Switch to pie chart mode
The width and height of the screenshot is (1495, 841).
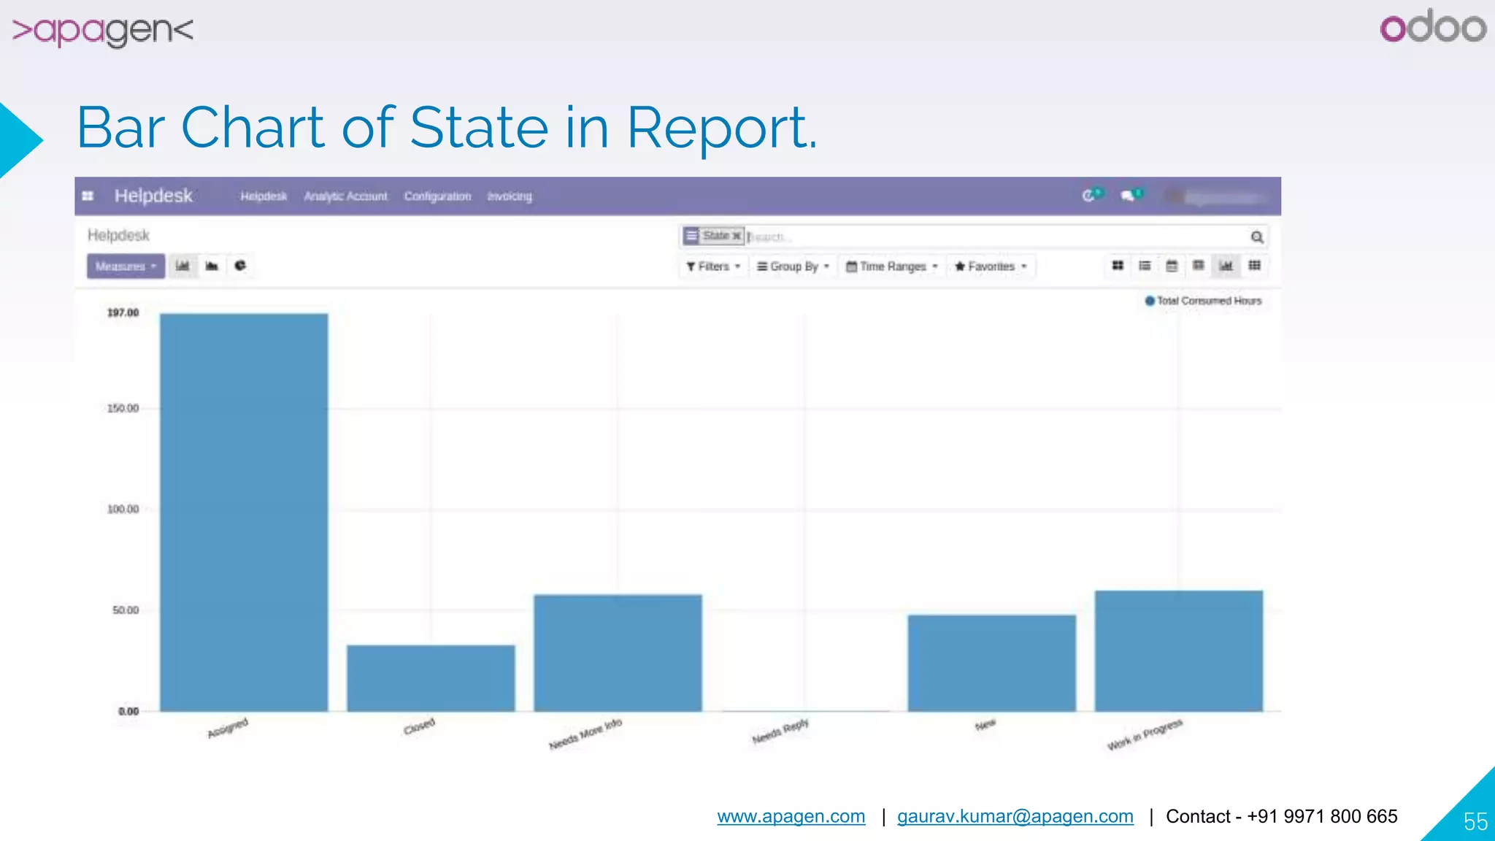[x=240, y=266]
